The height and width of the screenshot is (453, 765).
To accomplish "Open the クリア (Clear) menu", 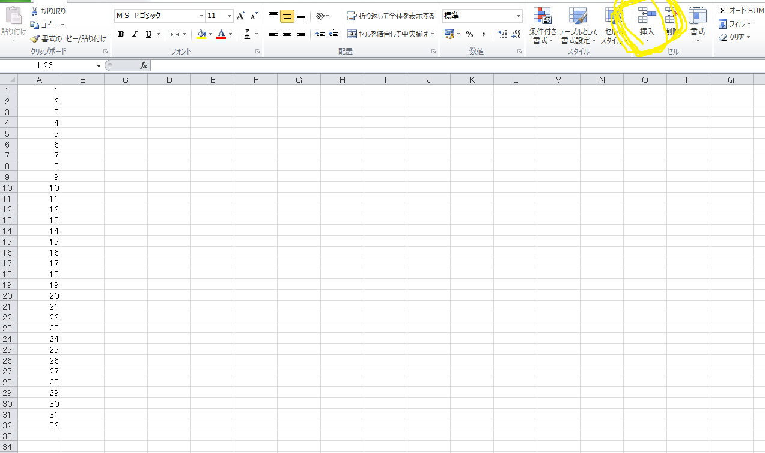I will [x=736, y=37].
